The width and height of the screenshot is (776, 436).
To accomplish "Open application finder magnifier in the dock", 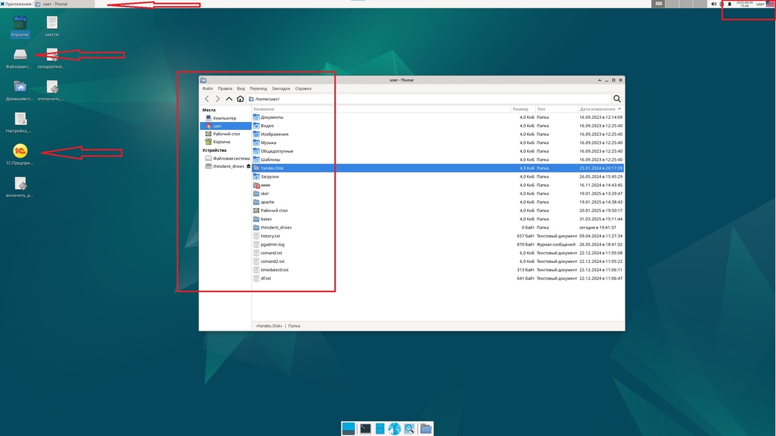I will coord(409,428).
